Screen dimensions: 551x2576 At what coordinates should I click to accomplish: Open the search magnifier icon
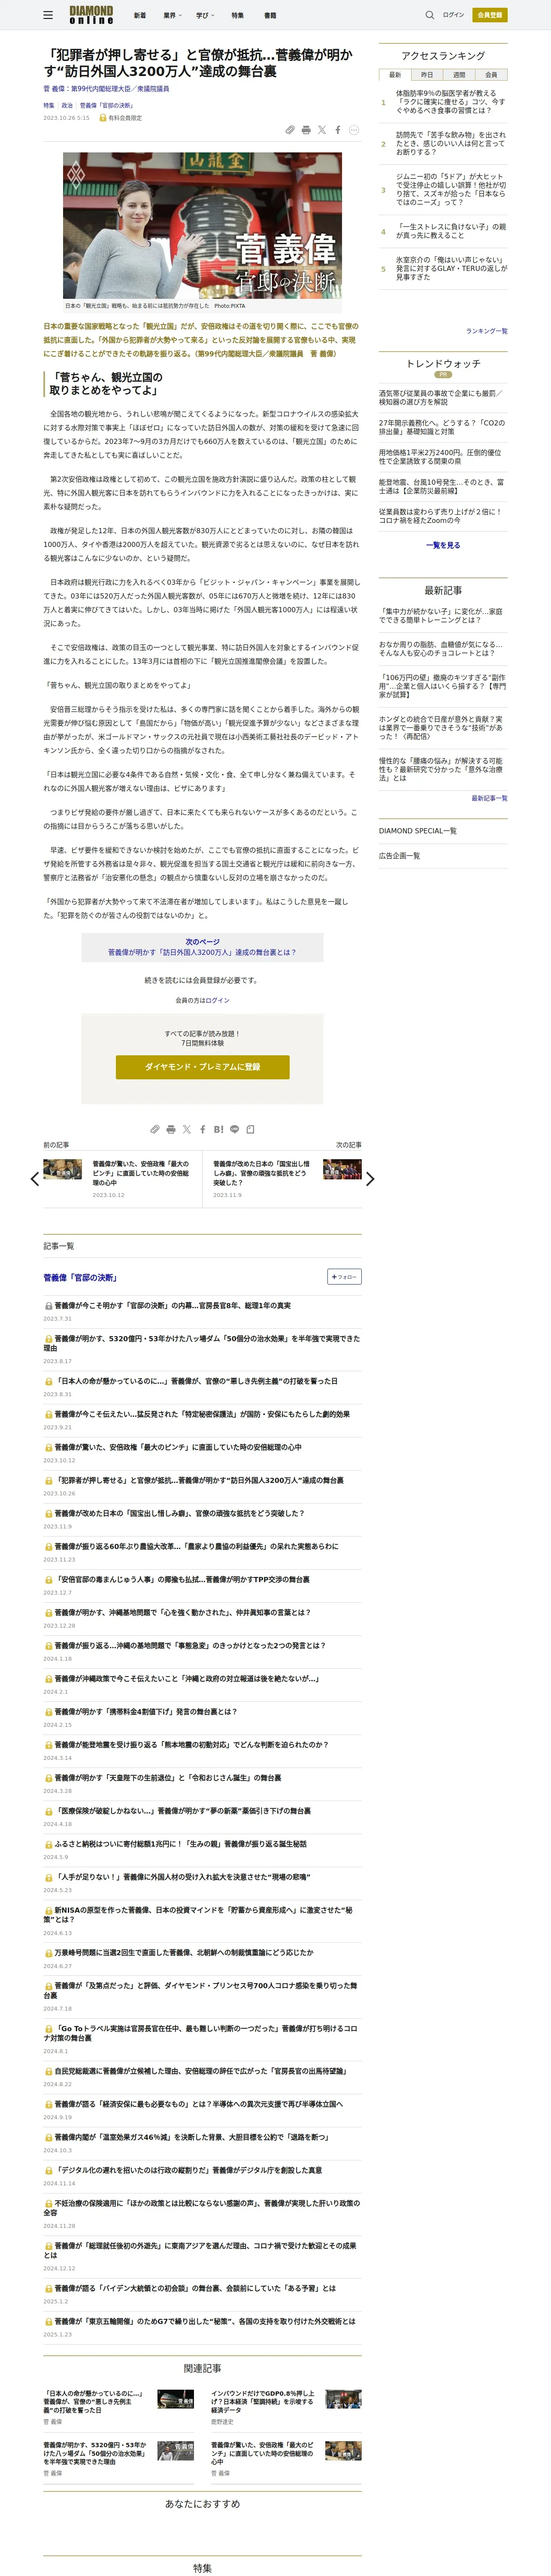(x=430, y=15)
